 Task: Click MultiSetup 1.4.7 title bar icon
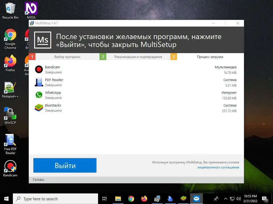click(x=32, y=23)
